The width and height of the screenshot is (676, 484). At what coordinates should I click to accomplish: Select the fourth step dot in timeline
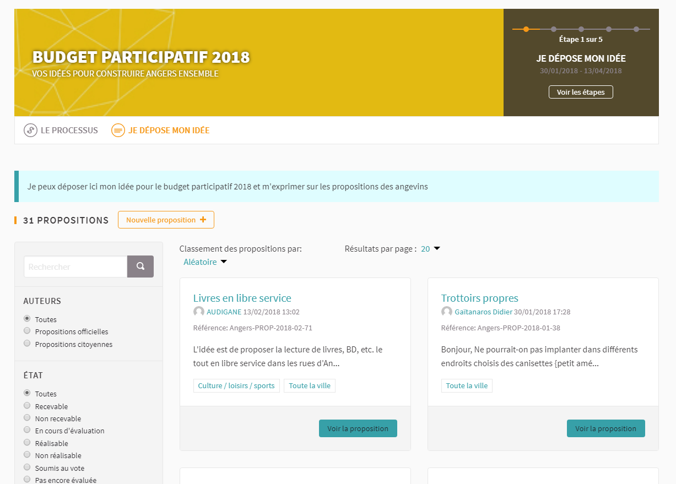[609, 29]
